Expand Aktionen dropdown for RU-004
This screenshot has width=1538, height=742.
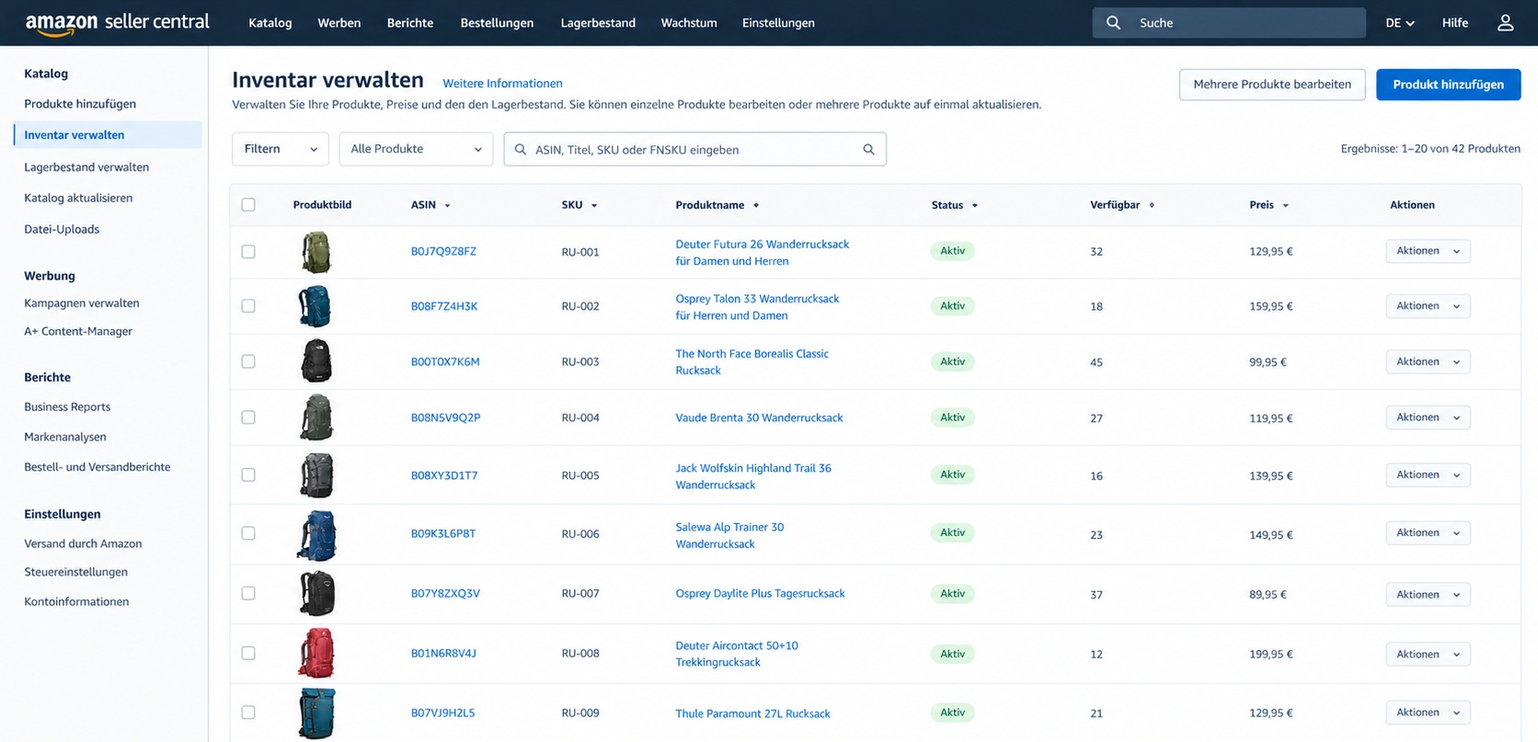[1428, 417]
